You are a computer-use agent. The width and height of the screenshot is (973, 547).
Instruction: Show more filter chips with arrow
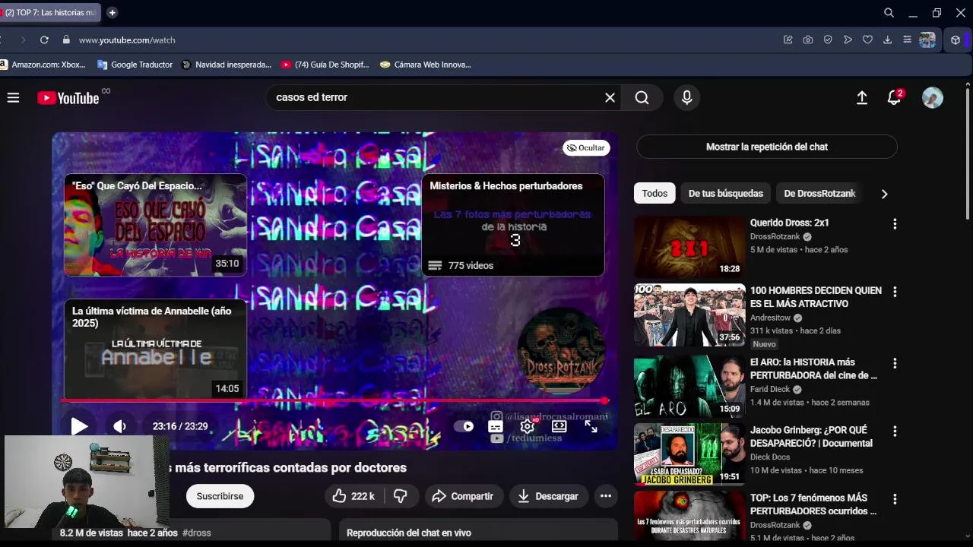(884, 194)
